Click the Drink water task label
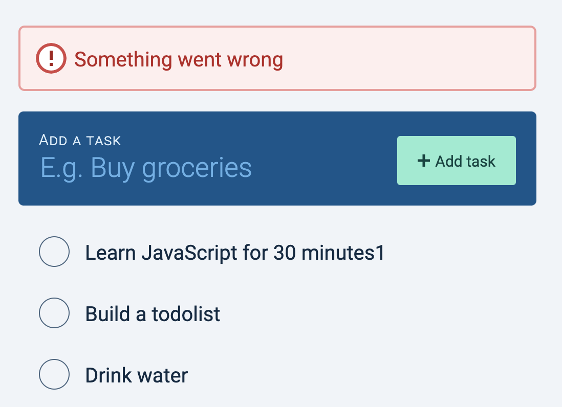562x407 pixels. (137, 375)
